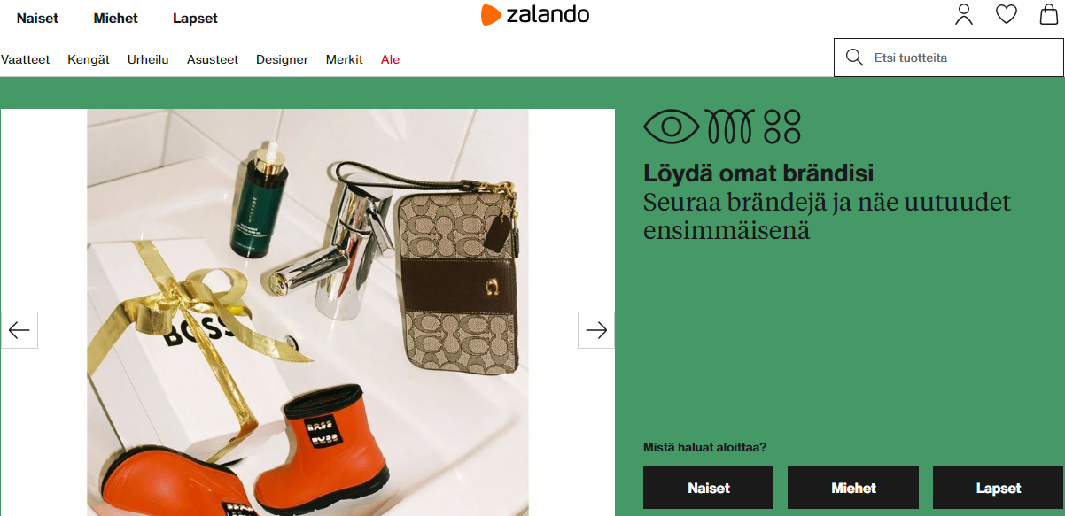Image resolution: width=1065 pixels, height=516 pixels.
Task: Click the magnifying glass search icon
Action: coord(855,58)
